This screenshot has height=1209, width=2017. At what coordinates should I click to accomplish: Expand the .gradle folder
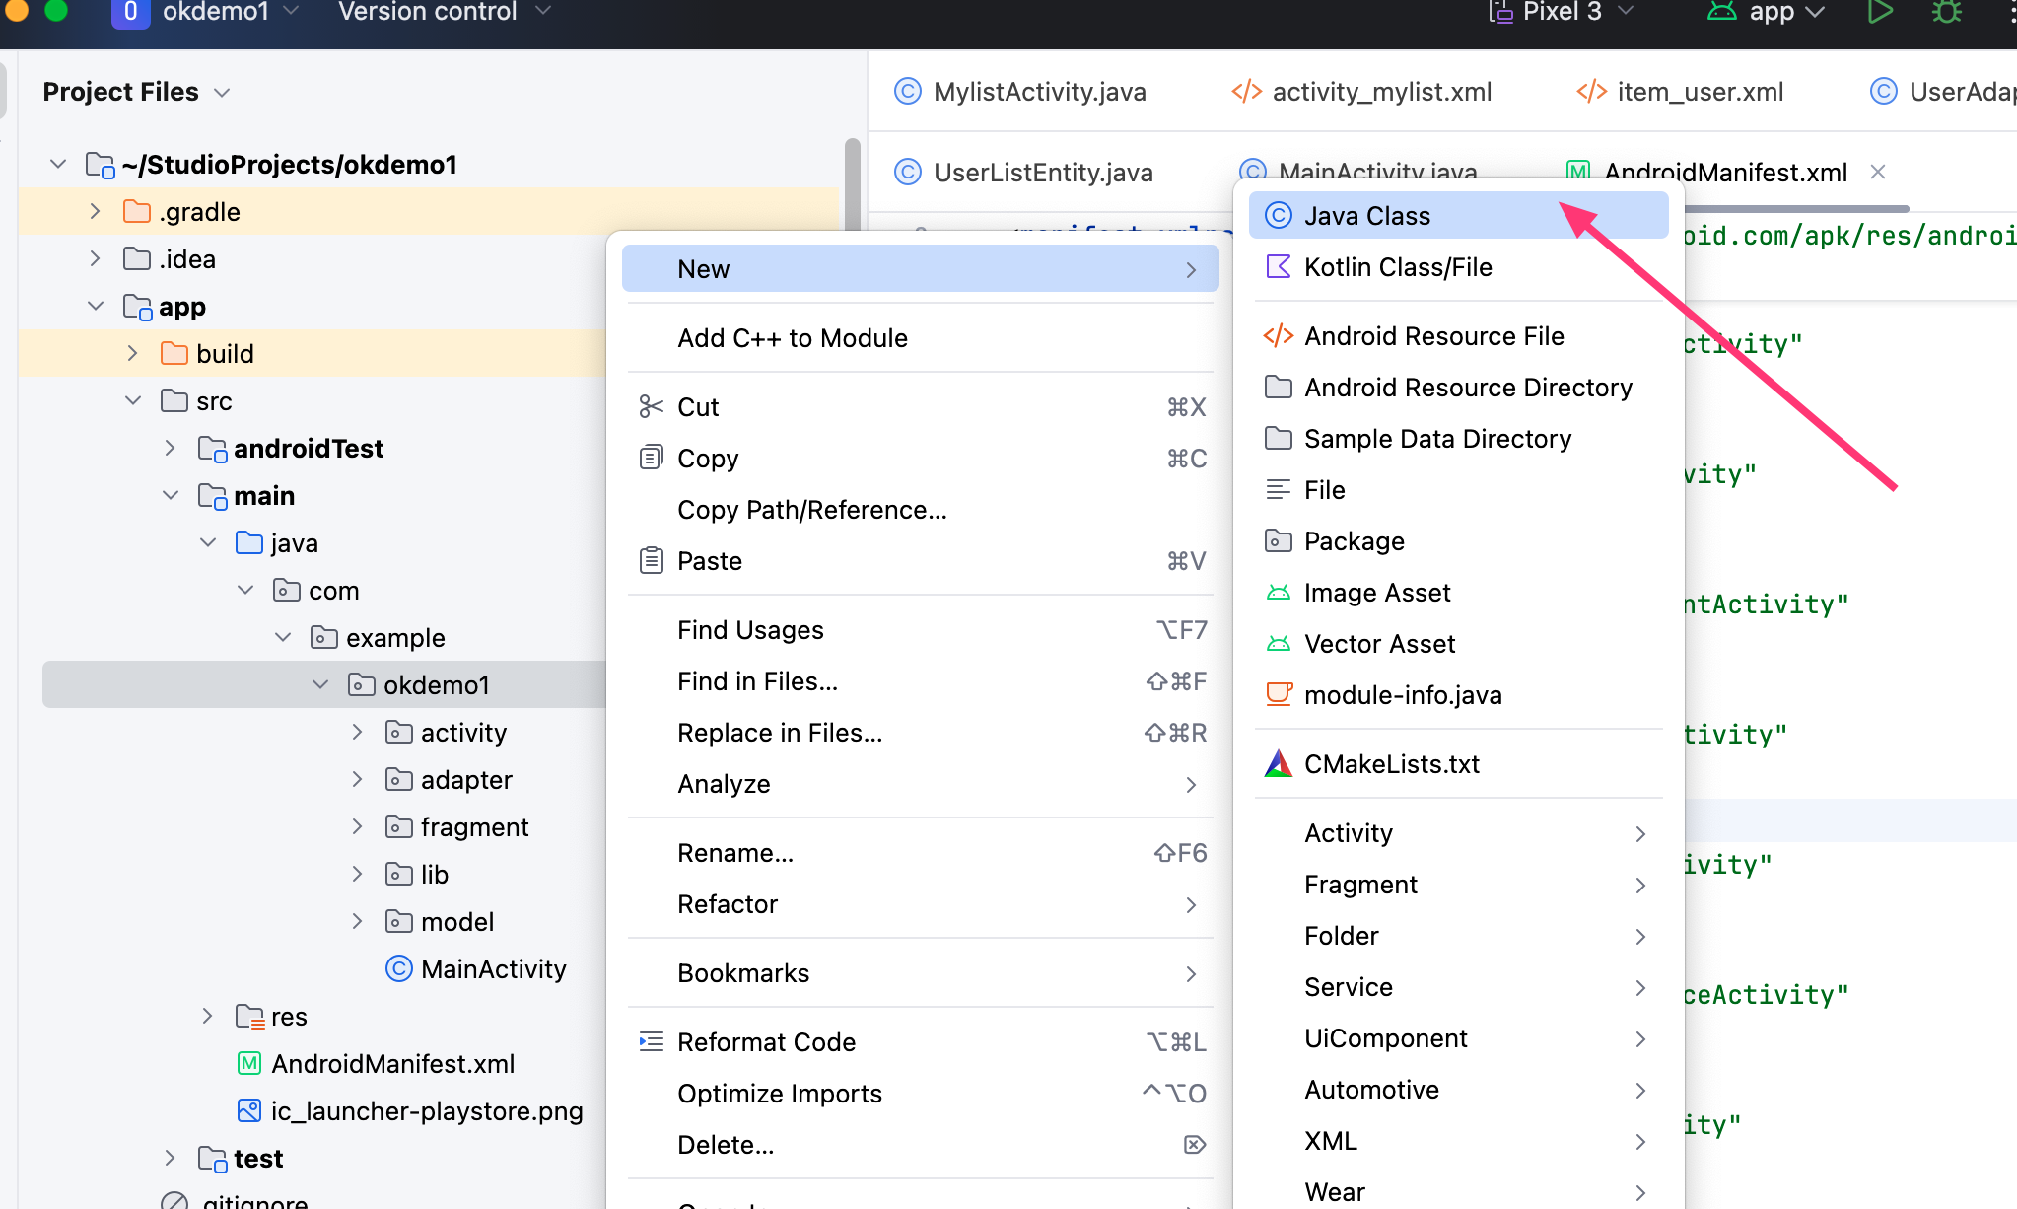pos(95,212)
